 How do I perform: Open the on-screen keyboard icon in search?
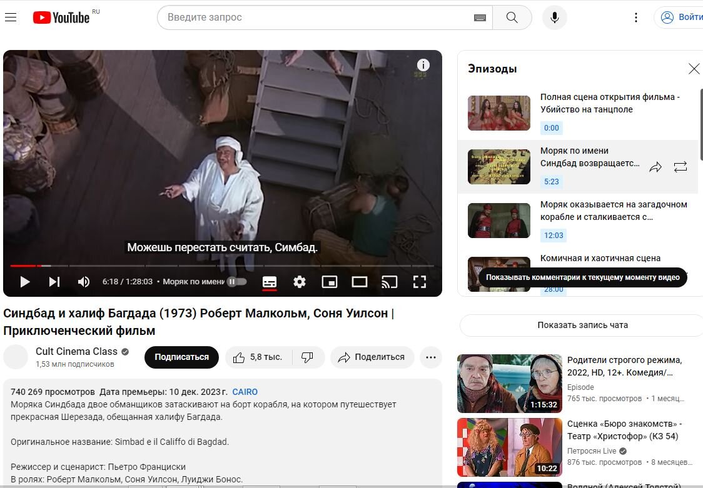tap(480, 17)
